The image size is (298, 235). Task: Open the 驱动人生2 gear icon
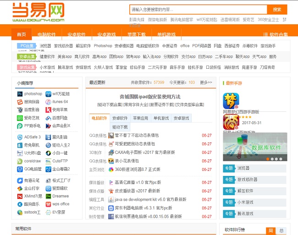(x=48, y=145)
